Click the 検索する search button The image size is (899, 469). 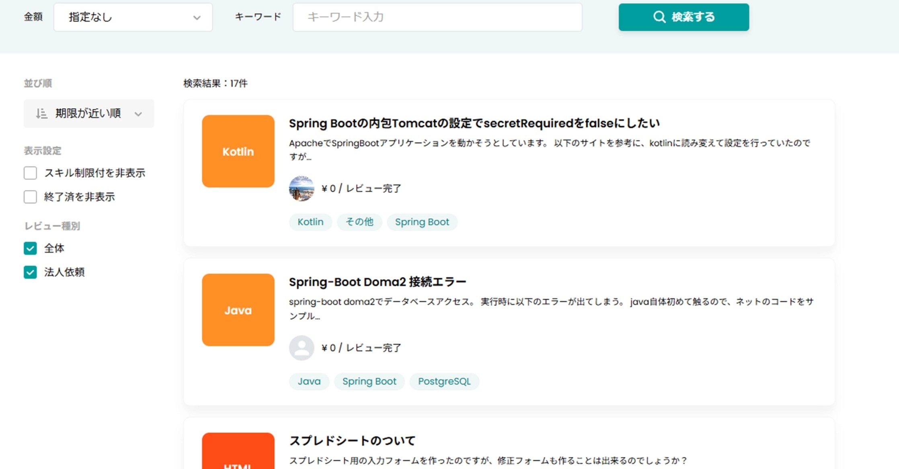[683, 17]
